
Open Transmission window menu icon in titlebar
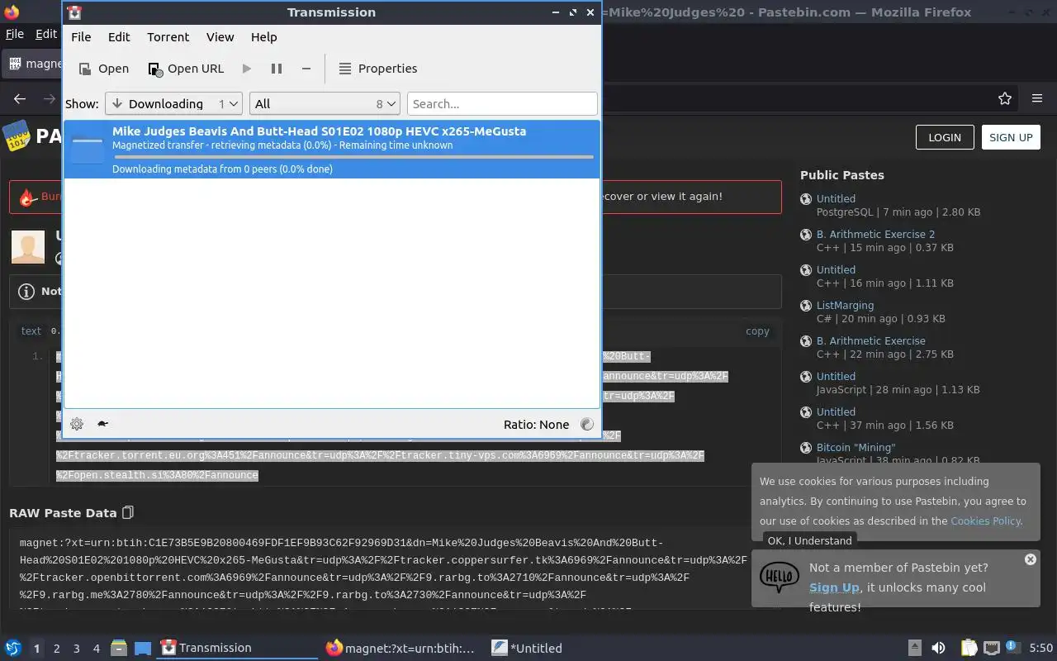coord(74,12)
